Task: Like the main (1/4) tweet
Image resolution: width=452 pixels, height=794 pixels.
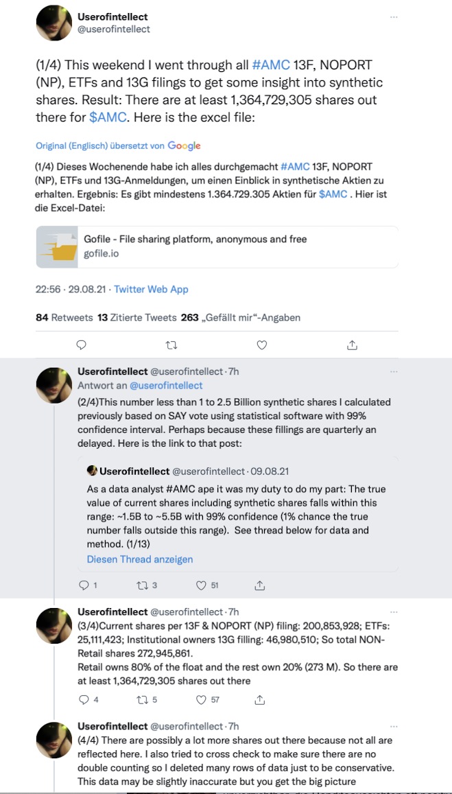Action: point(261,345)
